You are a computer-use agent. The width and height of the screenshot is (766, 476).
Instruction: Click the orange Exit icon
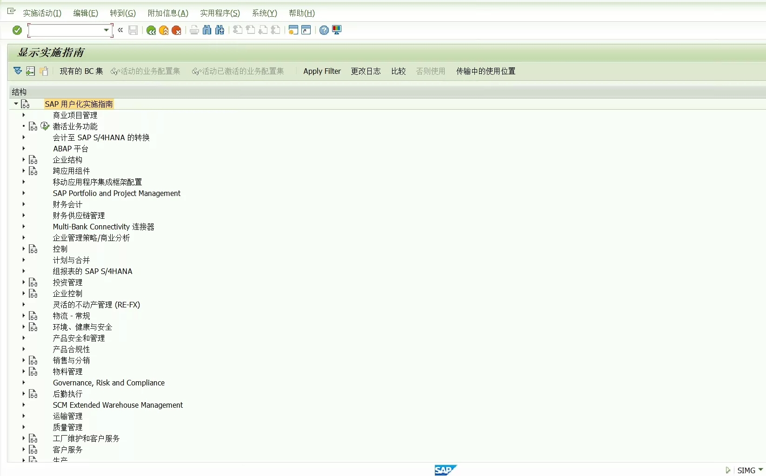pyautogui.click(x=164, y=30)
